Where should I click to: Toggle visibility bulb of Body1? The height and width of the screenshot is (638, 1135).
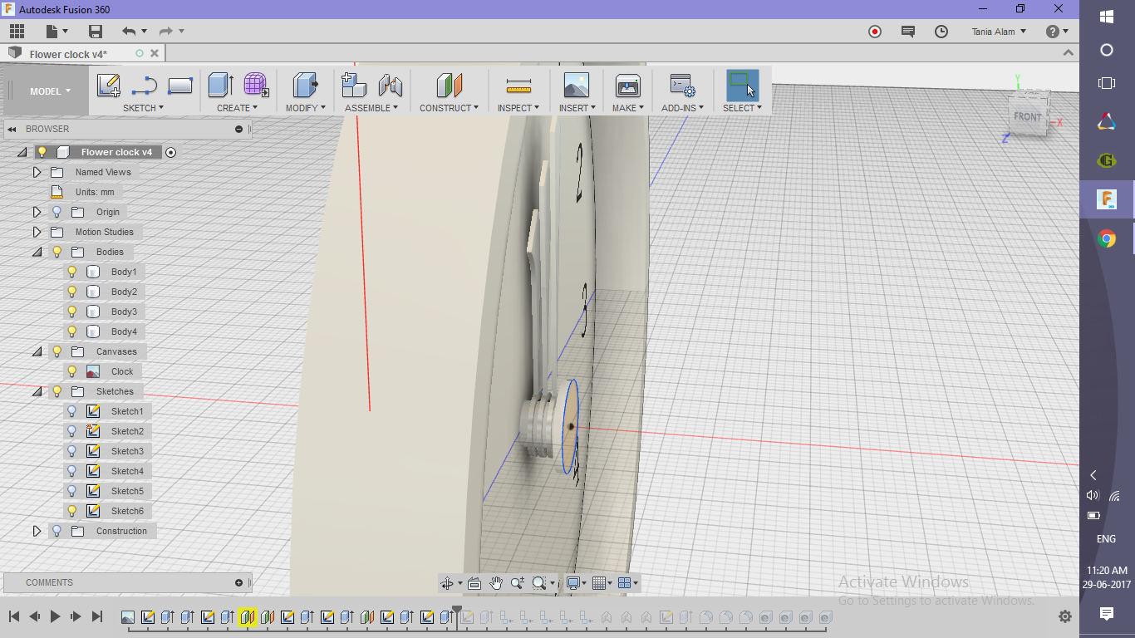[x=72, y=272]
